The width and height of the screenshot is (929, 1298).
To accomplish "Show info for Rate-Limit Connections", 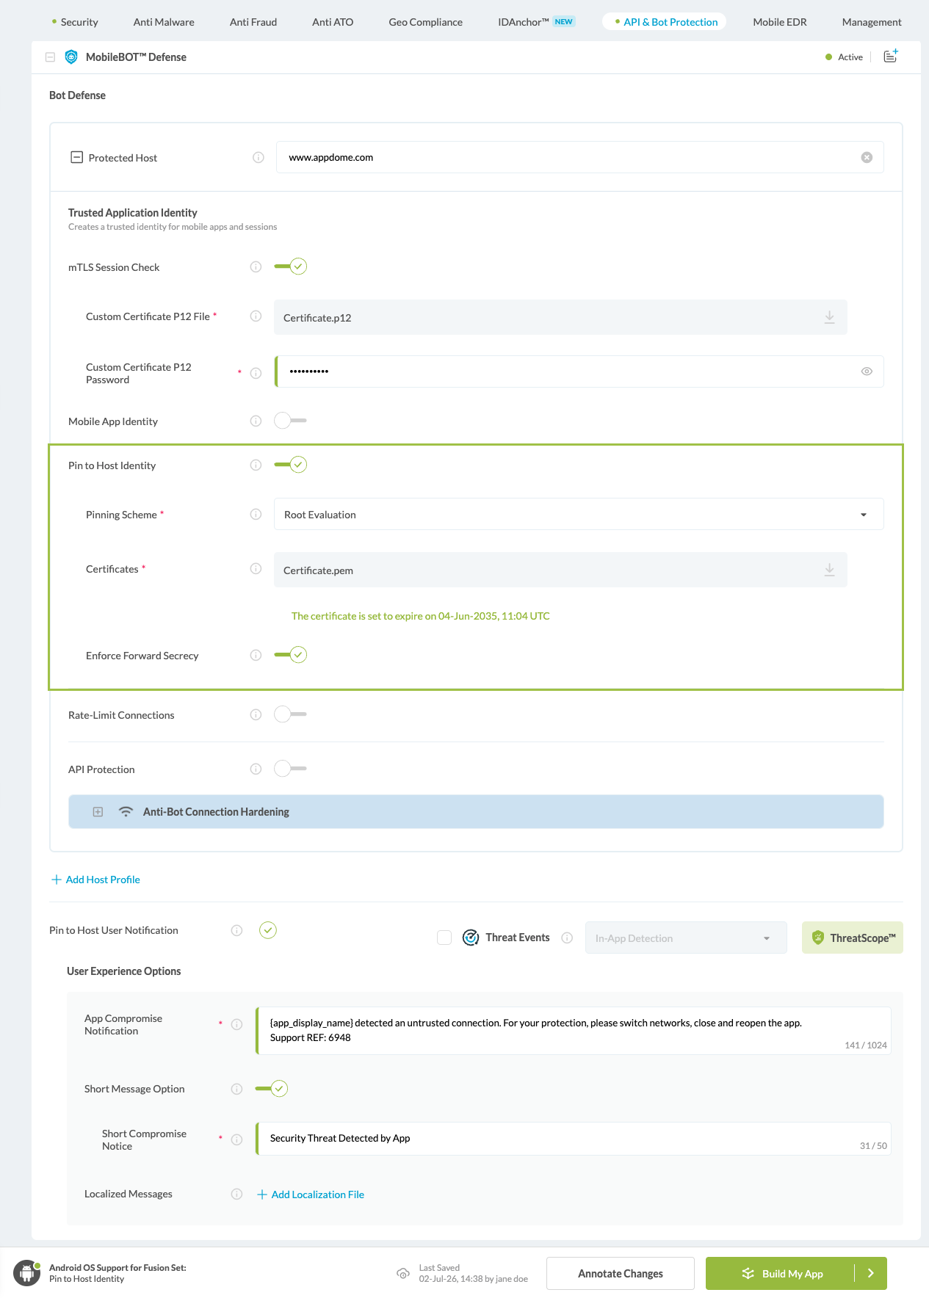I will pyautogui.click(x=256, y=715).
